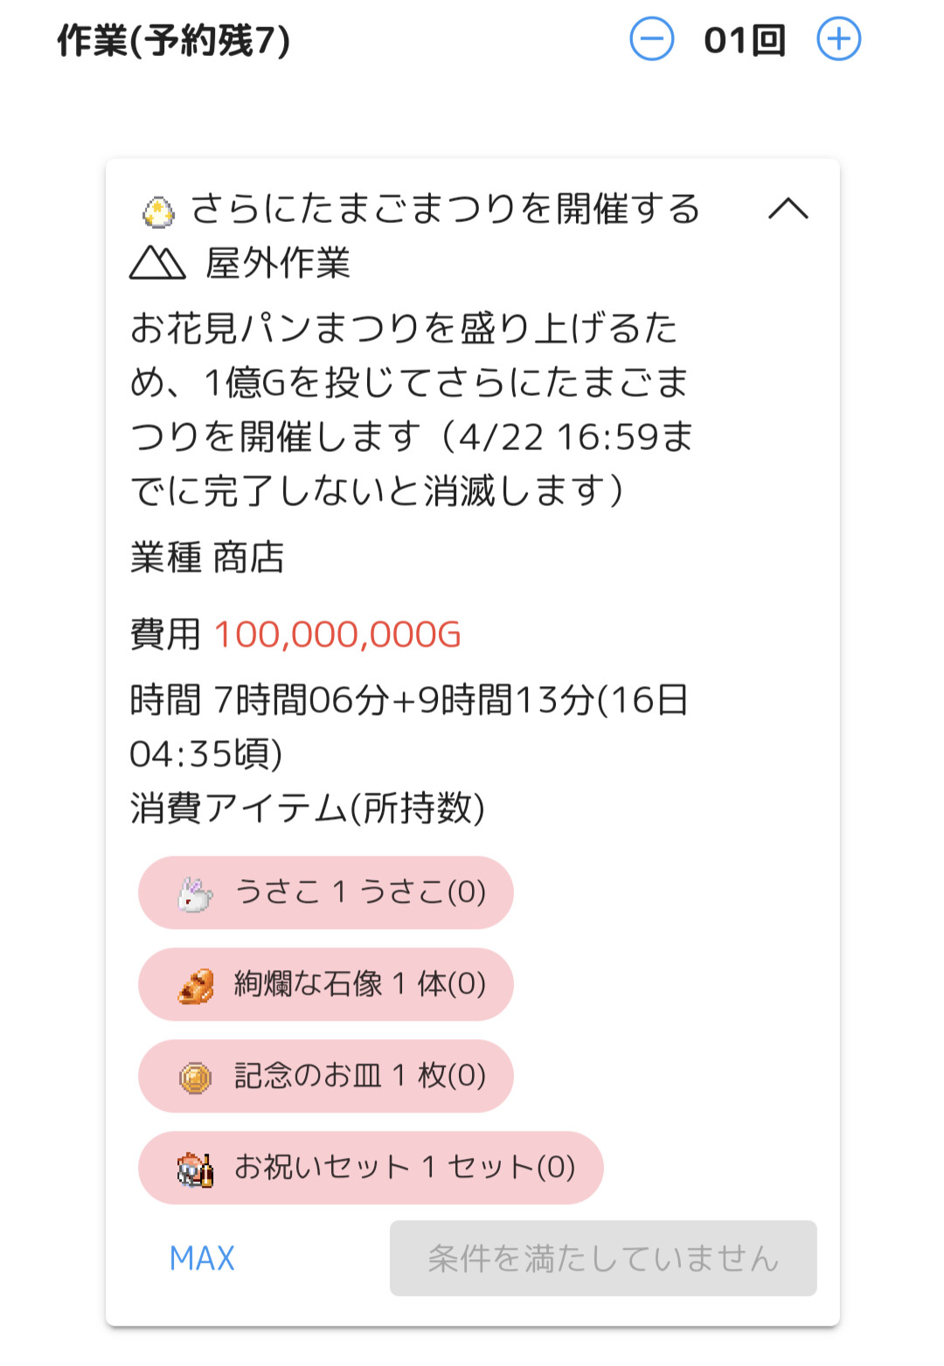
Task: Click the お祝いセット gift icon
Action: click(196, 1169)
